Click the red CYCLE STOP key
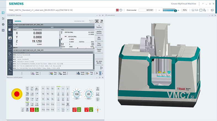The height and width of the screenshot is (121, 217). coord(32,110)
